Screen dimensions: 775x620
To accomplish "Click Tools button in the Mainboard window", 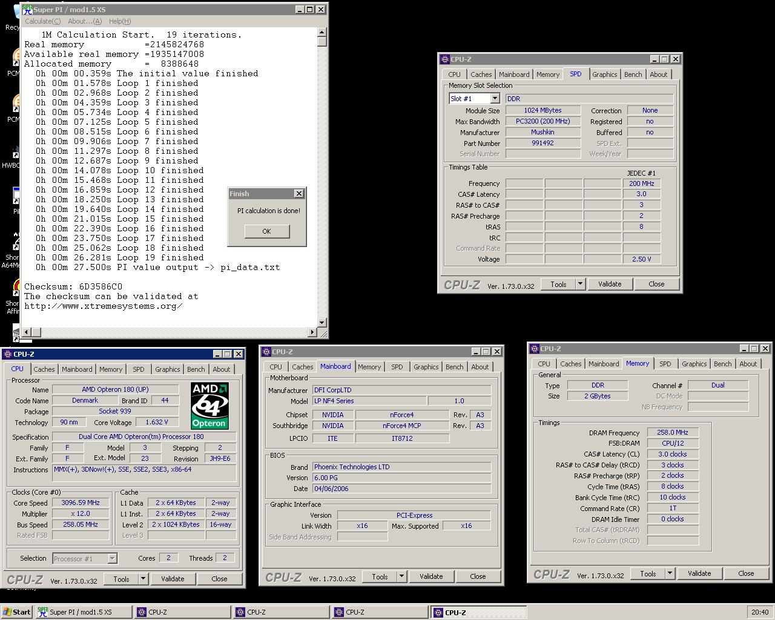I will [380, 576].
